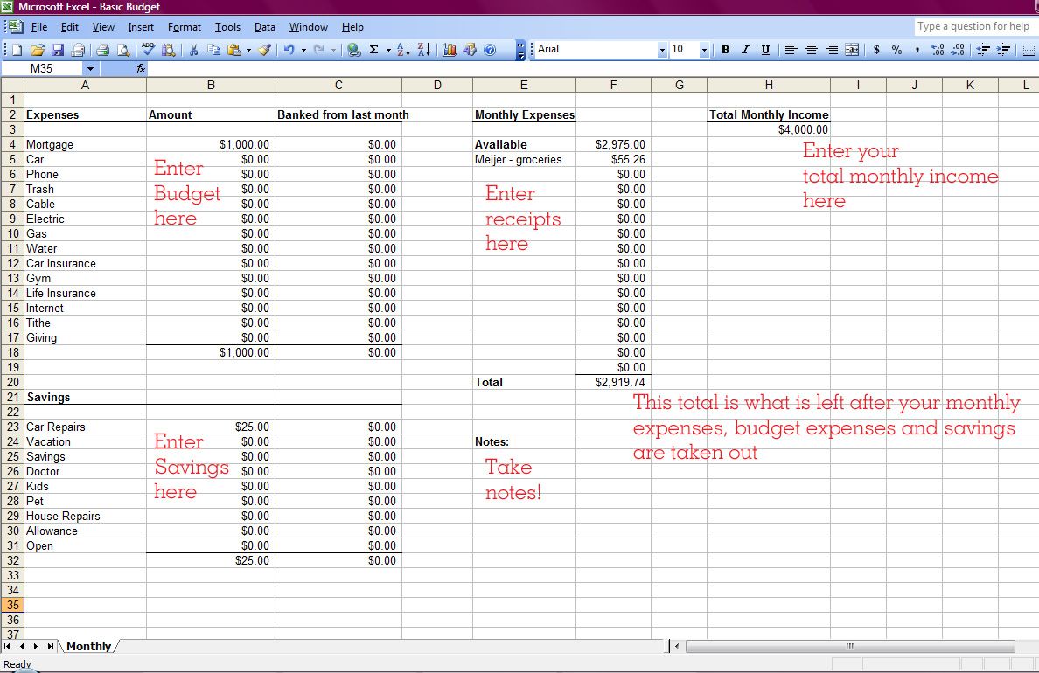This screenshot has width=1039, height=673.
Task: Open the Print Preview icon
Action: [123, 50]
